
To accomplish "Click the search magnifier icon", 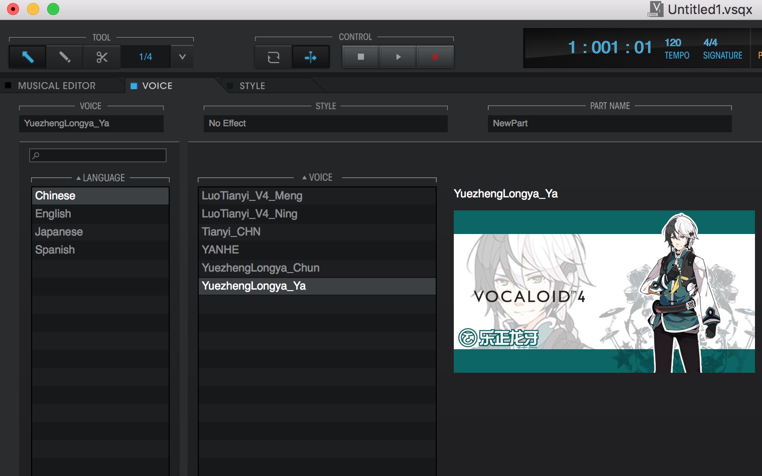I will click(36, 155).
